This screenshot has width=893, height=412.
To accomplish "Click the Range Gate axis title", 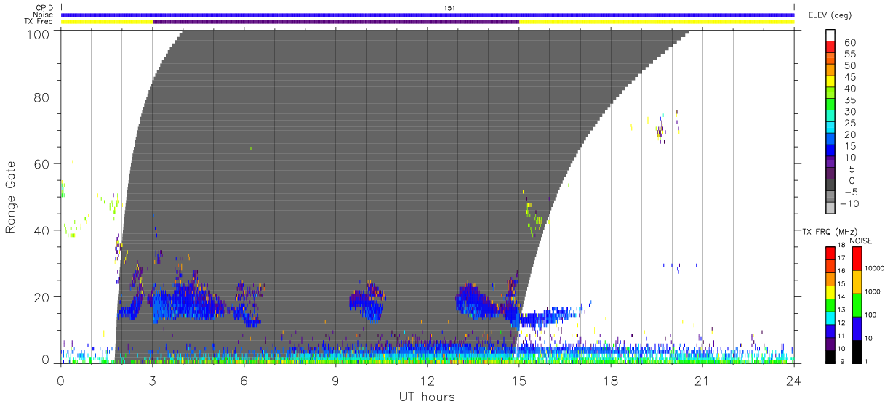I will pyautogui.click(x=11, y=197).
